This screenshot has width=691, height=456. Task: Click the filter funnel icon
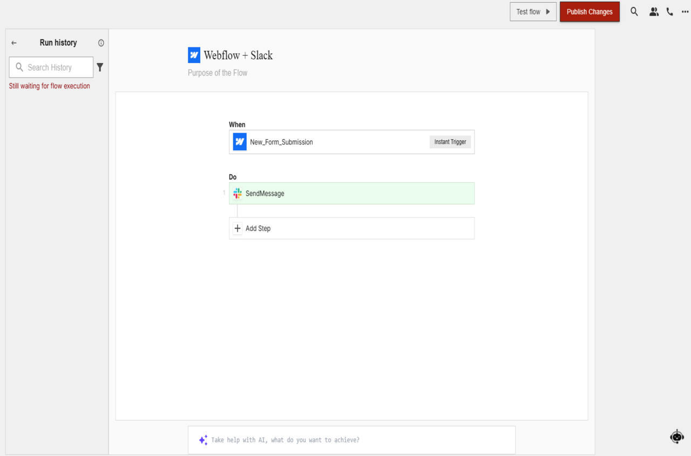pos(100,67)
